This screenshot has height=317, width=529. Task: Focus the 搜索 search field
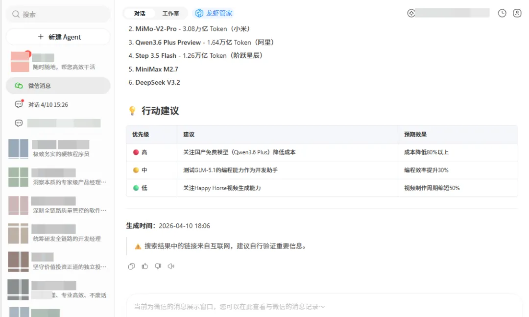(58, 14)
